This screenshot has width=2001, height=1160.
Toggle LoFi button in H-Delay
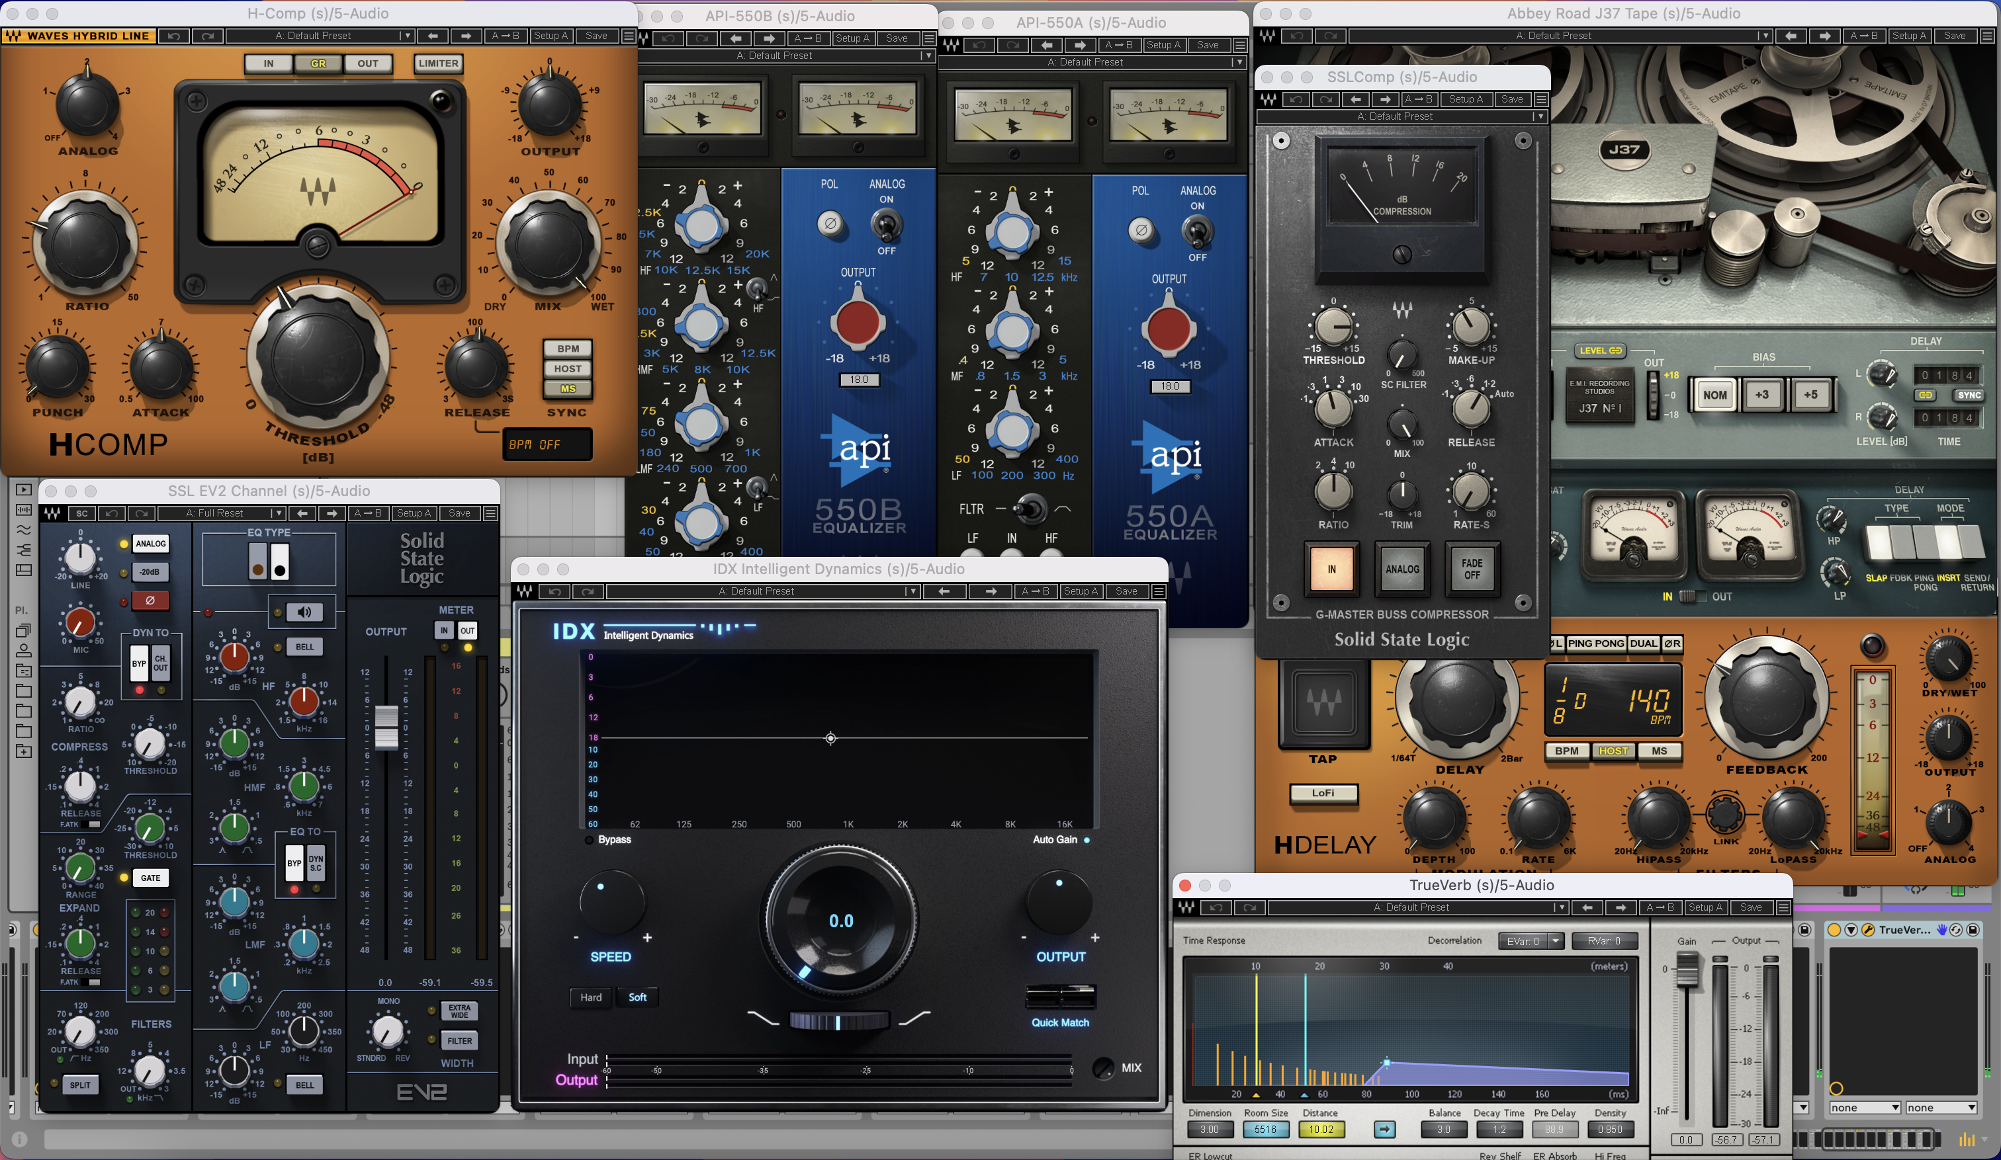click(x=1323, y=793)
